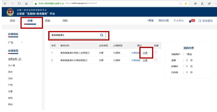This screenshot has width=217, height=112.
Task: Click the 已办结 count in 我的办理 panel
Action: [187, 72]
